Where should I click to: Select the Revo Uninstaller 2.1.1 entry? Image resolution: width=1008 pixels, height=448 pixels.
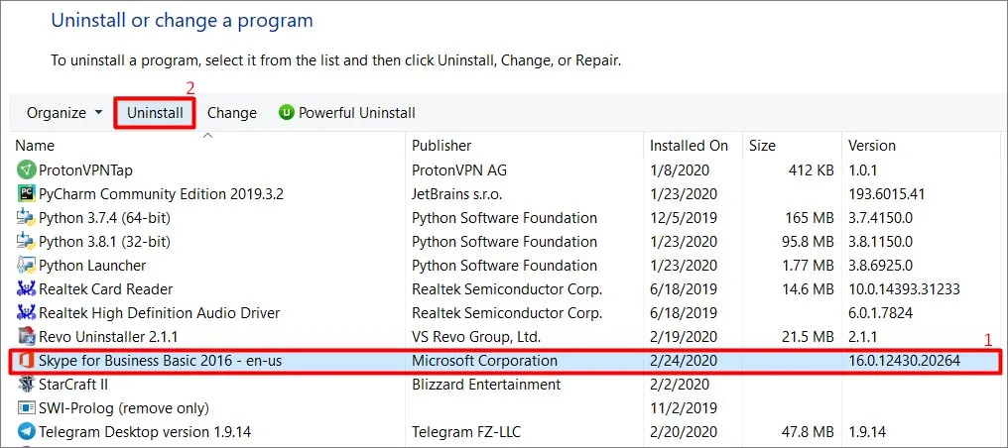(x=109, y=336)
